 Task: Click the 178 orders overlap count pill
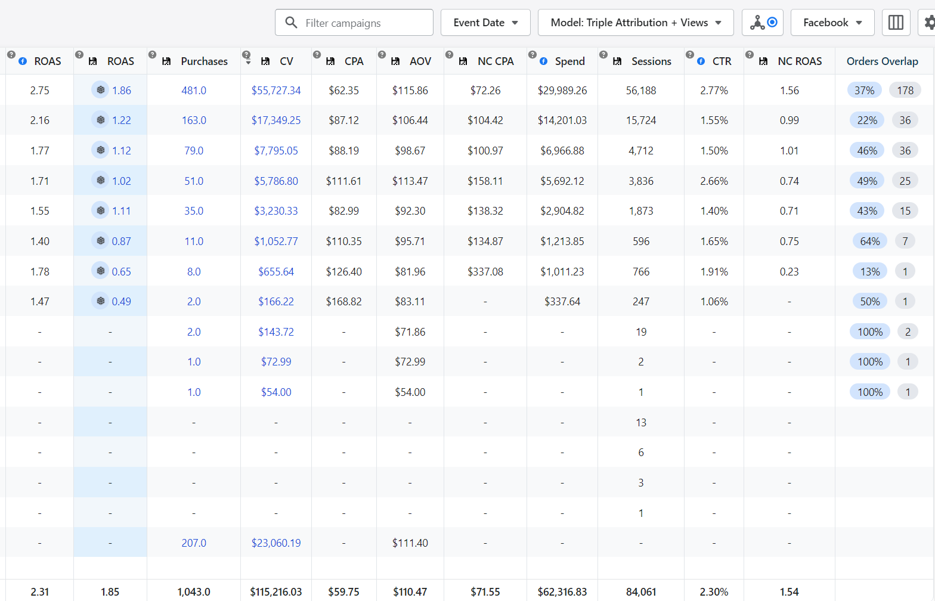(x=905, y=90)
